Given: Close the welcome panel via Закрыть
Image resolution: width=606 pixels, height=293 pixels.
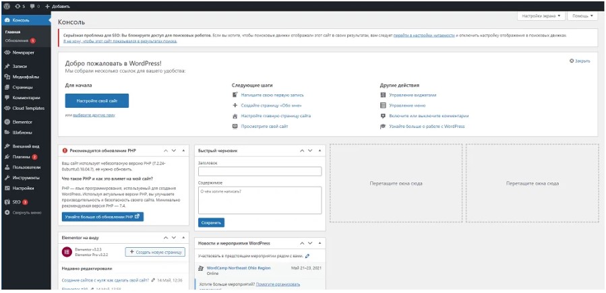Looking at the screenshot, I should [x=580, y=61].
